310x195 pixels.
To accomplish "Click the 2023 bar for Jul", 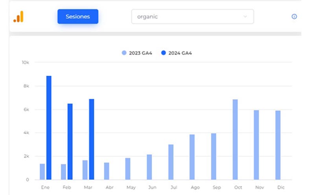I will [x=171, y=162].
